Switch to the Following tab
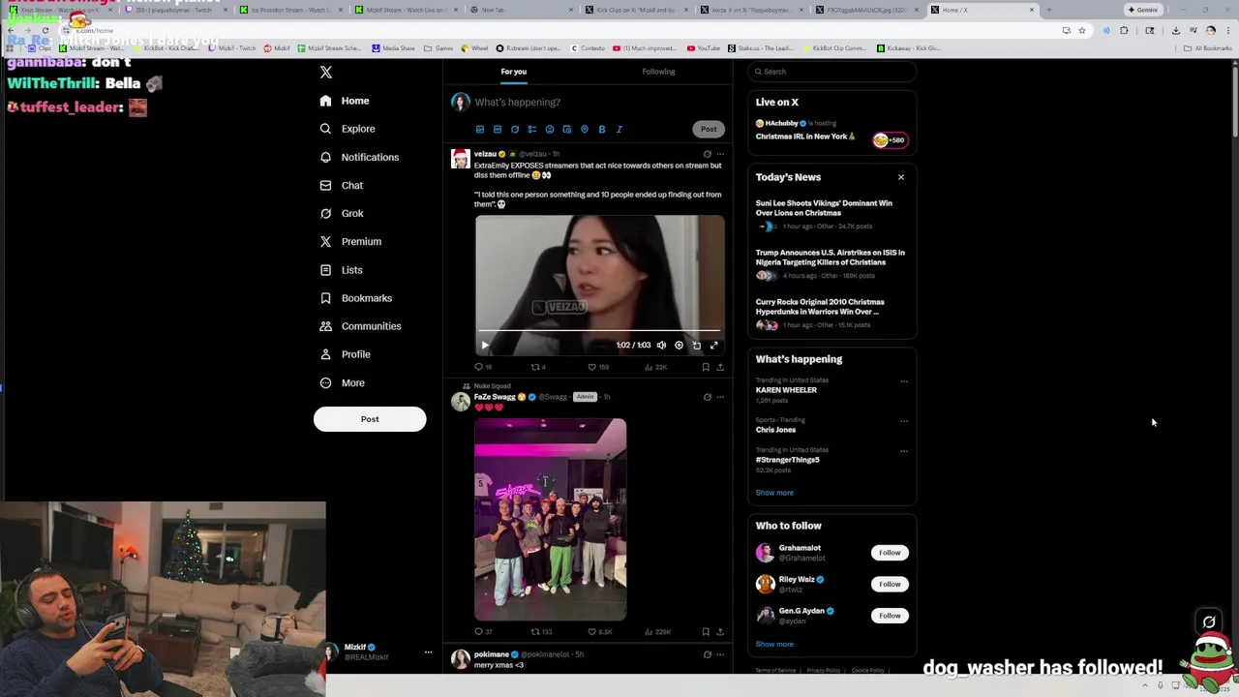Screen dimensions: 1239x697 [x=658, y=72]
